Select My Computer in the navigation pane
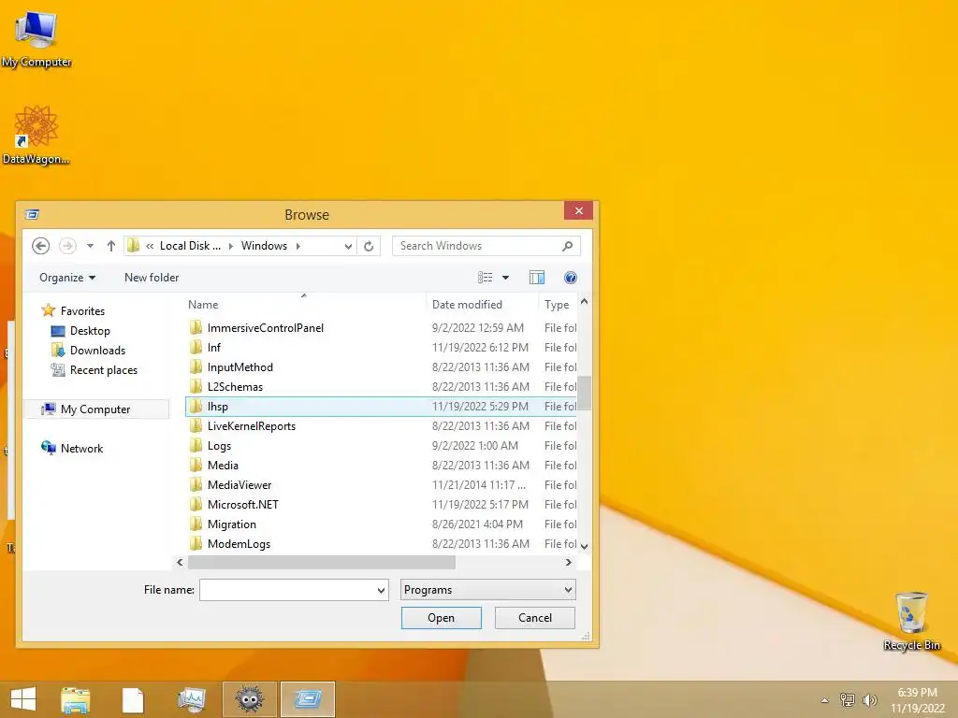 tap(95, 409)
